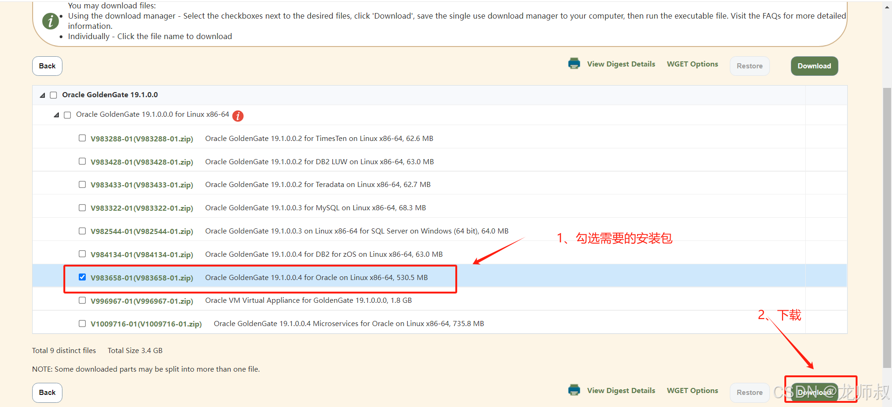Image resolution: width=892 pixels, height=407 pixels.
Task: Click red info icon next to Linux x86-64
Action: 238,116
